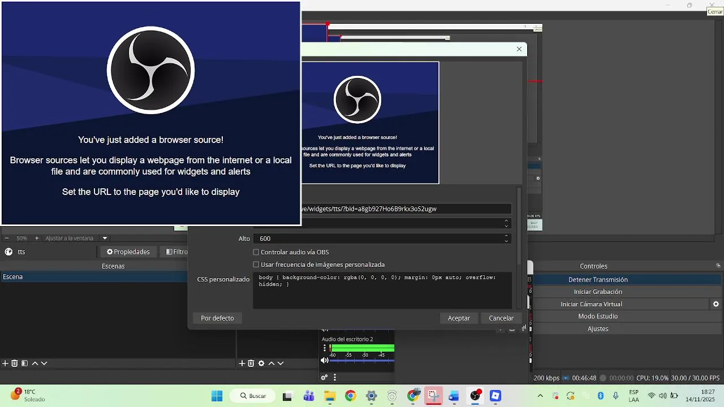Click the 200 kbps bitrate indicator

tap(546, 378)
